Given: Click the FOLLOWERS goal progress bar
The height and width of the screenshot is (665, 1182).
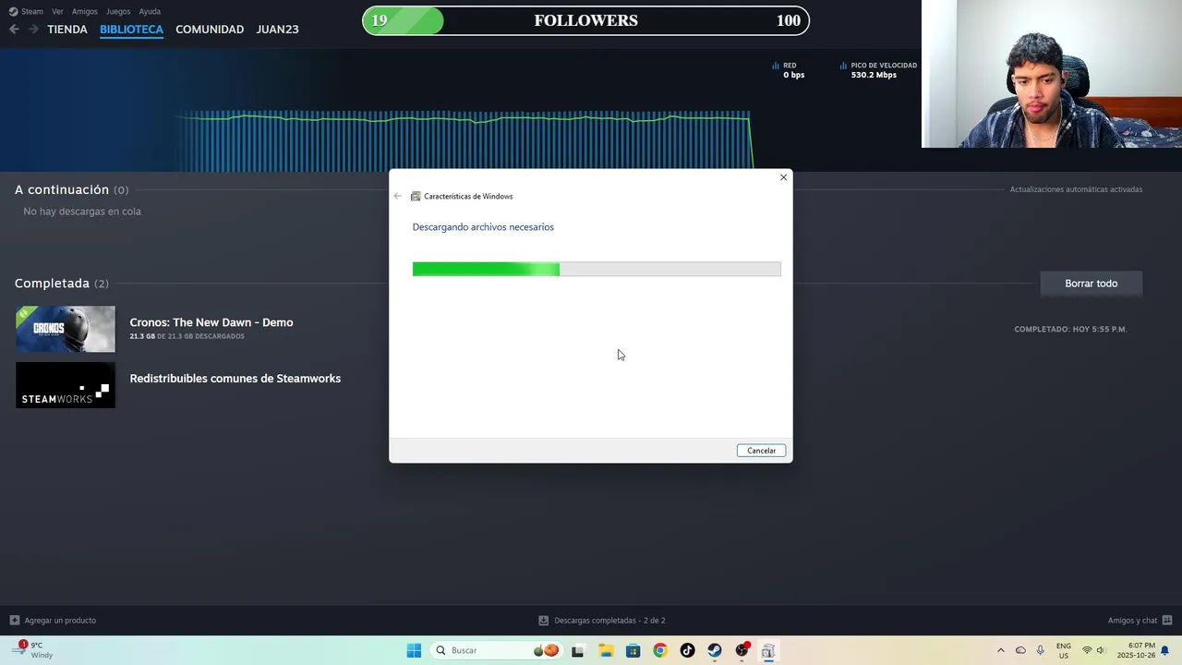Looking at the screenshot, I should (x=585, y=20).
